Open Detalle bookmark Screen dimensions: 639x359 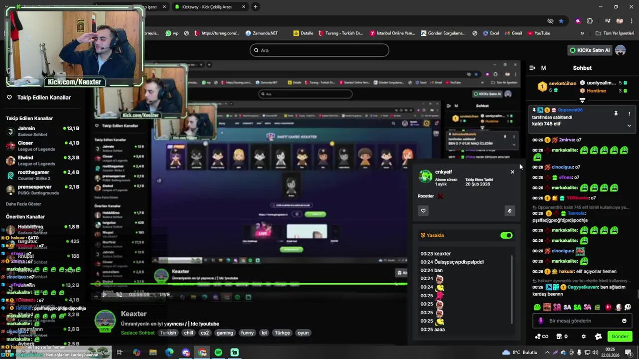pos(304,33)
